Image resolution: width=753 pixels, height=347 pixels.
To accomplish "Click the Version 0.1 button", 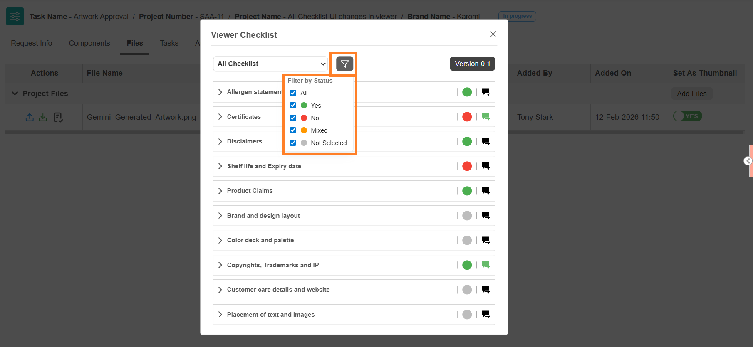I will click(472, 64).
